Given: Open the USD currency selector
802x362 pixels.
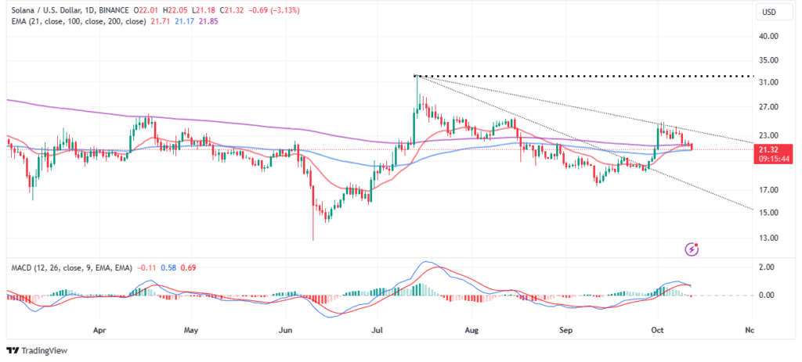Looking at the screenshot, I should 768,13.
